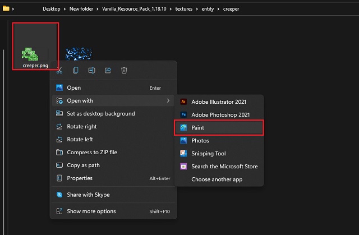Expand the Open with submenu arrow
The height and width of the screenshot is (235, 359).
pos(168,101)
